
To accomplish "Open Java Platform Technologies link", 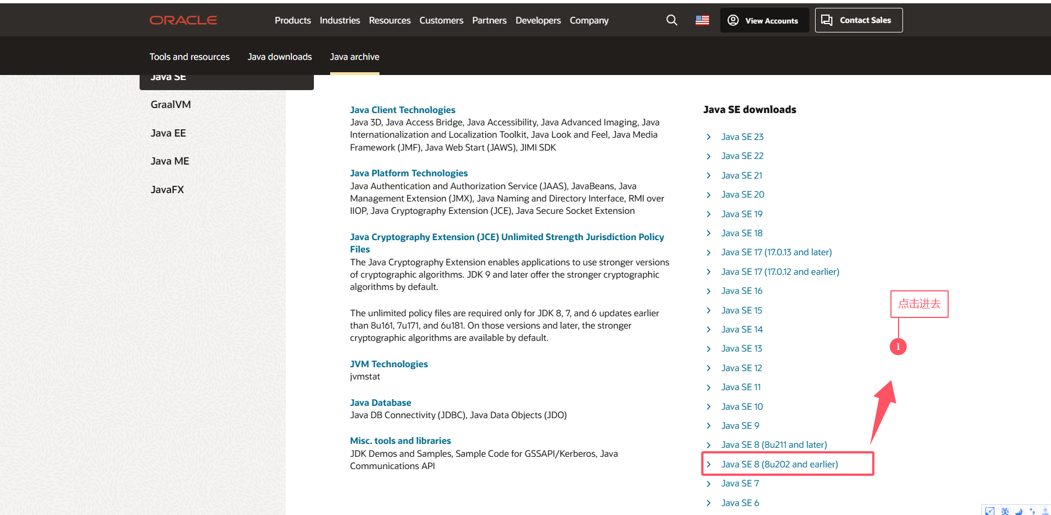I will (409, 174).
